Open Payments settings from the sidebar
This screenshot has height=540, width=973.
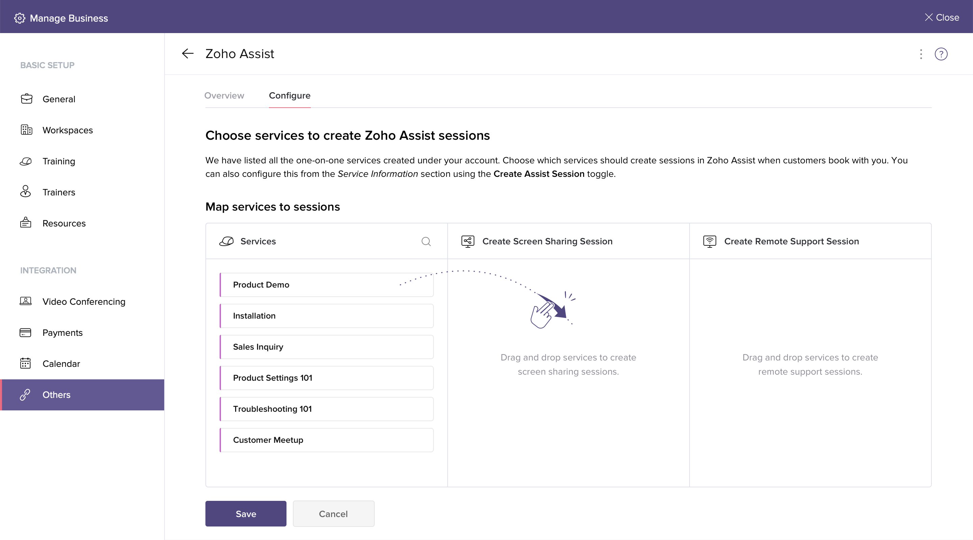pos(62,332)
